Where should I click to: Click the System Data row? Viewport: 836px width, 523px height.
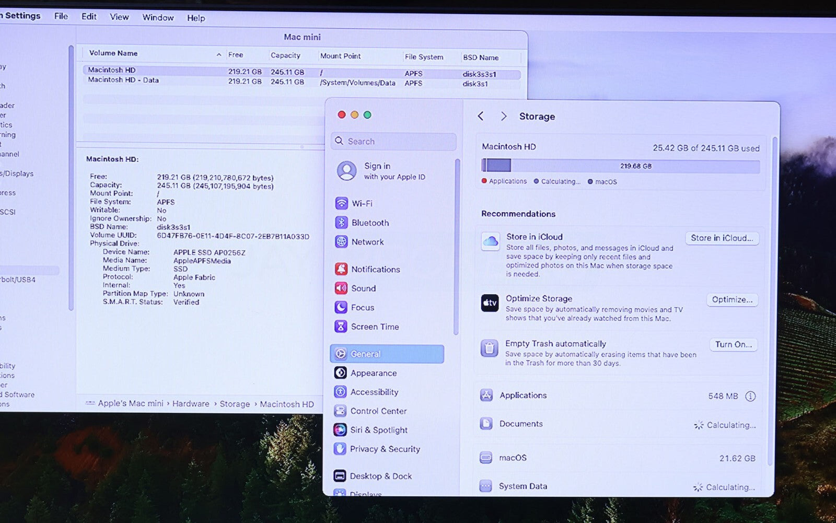[618, 486]
